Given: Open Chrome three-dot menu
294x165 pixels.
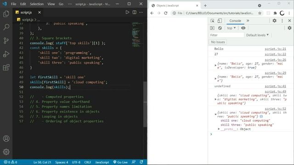Looking at the screenshot, I should pyautogui.click(x=289, y=13).
